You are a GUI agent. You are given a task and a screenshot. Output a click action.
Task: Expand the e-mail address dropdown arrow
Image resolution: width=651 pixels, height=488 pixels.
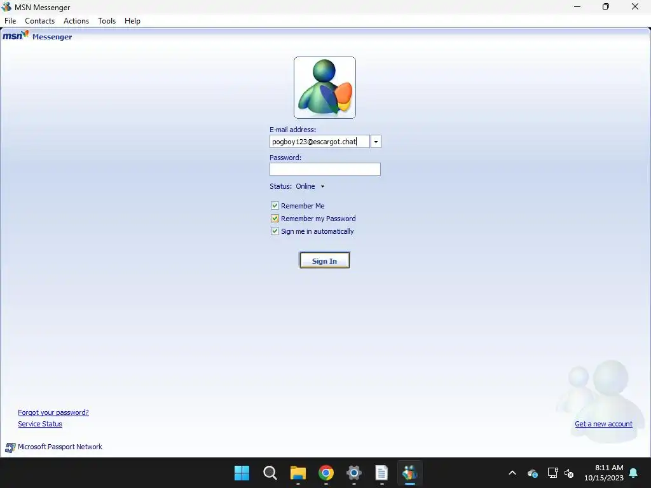(376, 142)
